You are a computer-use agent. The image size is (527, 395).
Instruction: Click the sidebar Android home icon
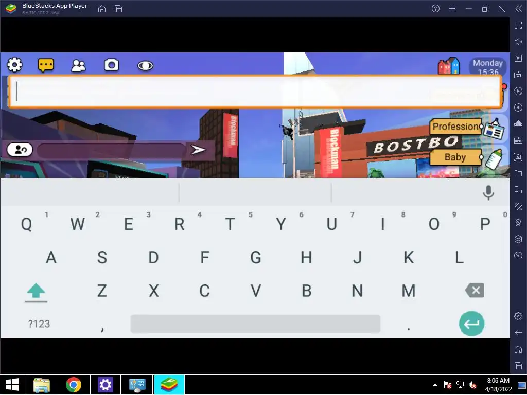point(518,349)
